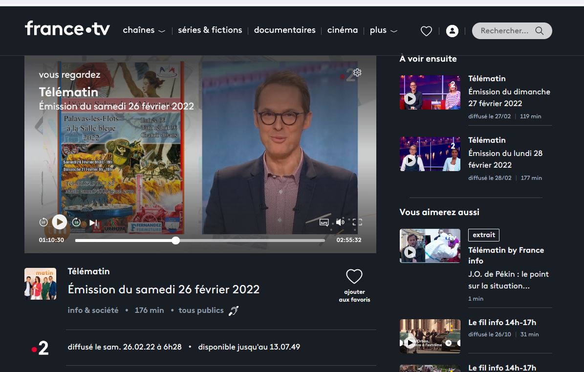Image resolution: width=584 pixels, height=372 pixels.
Task: Play the 28 février Télématin thumbnail
Action: click(x=430, y=154)
